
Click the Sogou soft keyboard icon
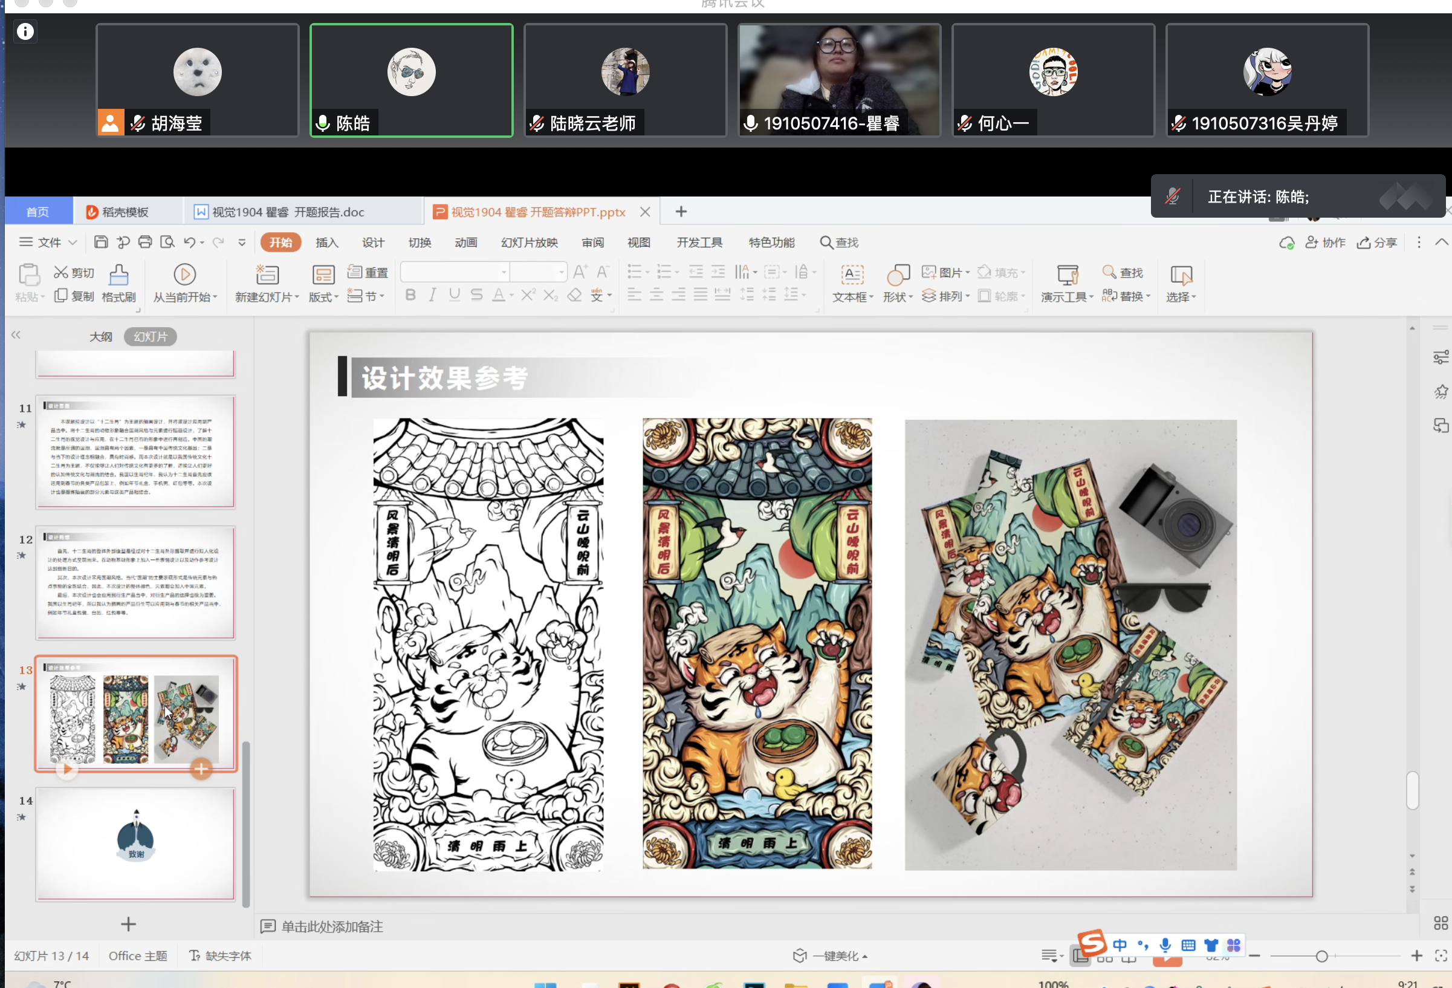(1188, 945)
